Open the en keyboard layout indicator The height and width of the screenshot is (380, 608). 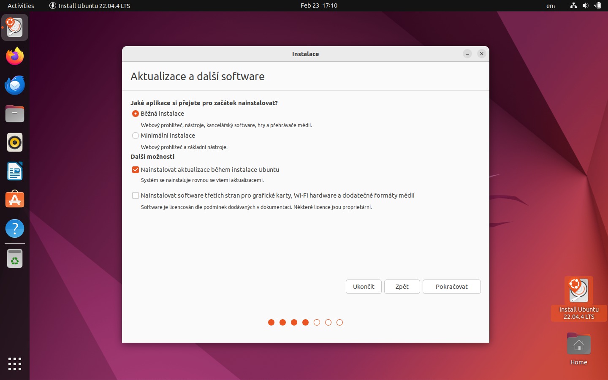tap(551, 6)
